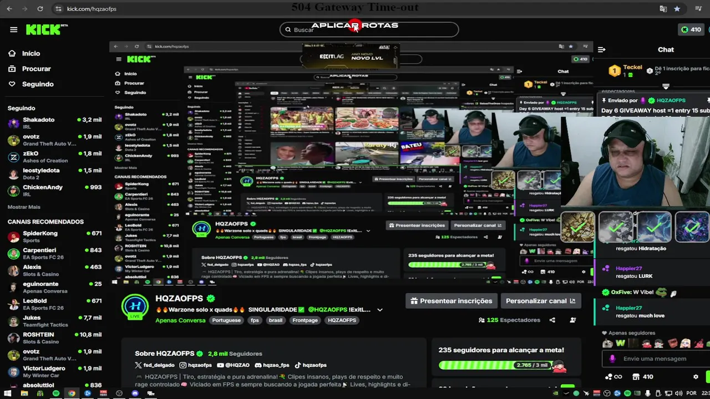The image size is (710, 399).
Task: Open X profile link fsd_delgado
Action: [x=155, y=365]
